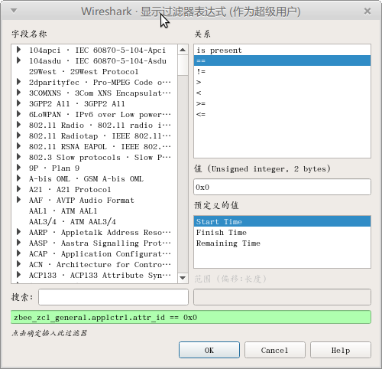
Task: Click the field list scroll-up arrow
Action: coord(183,50)
